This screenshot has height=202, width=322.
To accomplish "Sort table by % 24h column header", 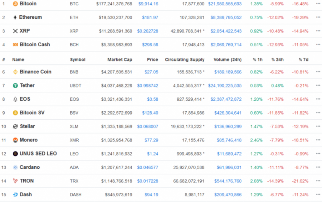I will (x=277, y=59).
